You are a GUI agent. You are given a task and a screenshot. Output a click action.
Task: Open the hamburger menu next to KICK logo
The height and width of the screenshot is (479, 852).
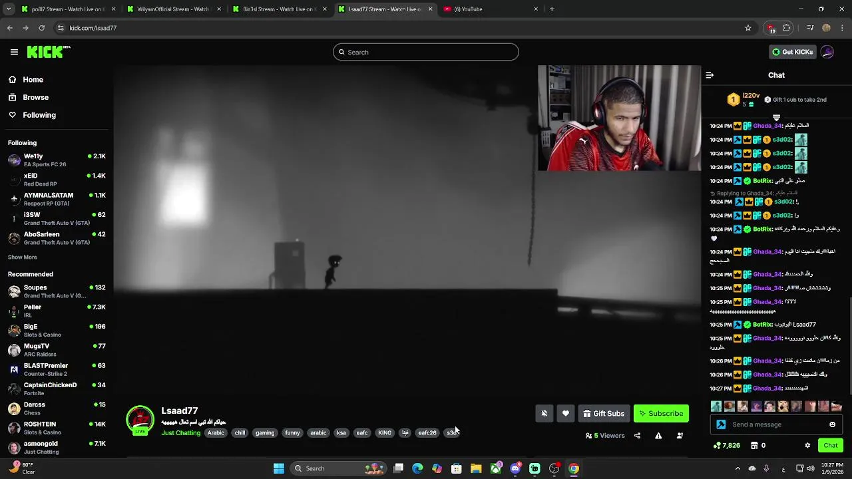point(14,52)
